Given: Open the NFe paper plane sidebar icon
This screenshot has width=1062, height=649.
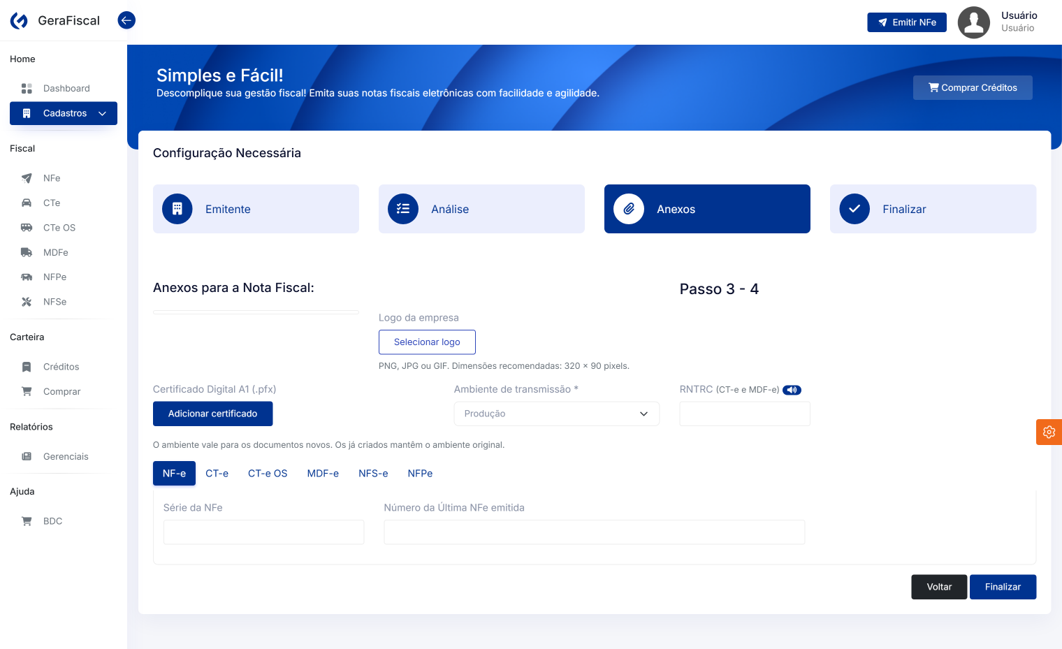Looking at the screenshot, I should [27, 178].
